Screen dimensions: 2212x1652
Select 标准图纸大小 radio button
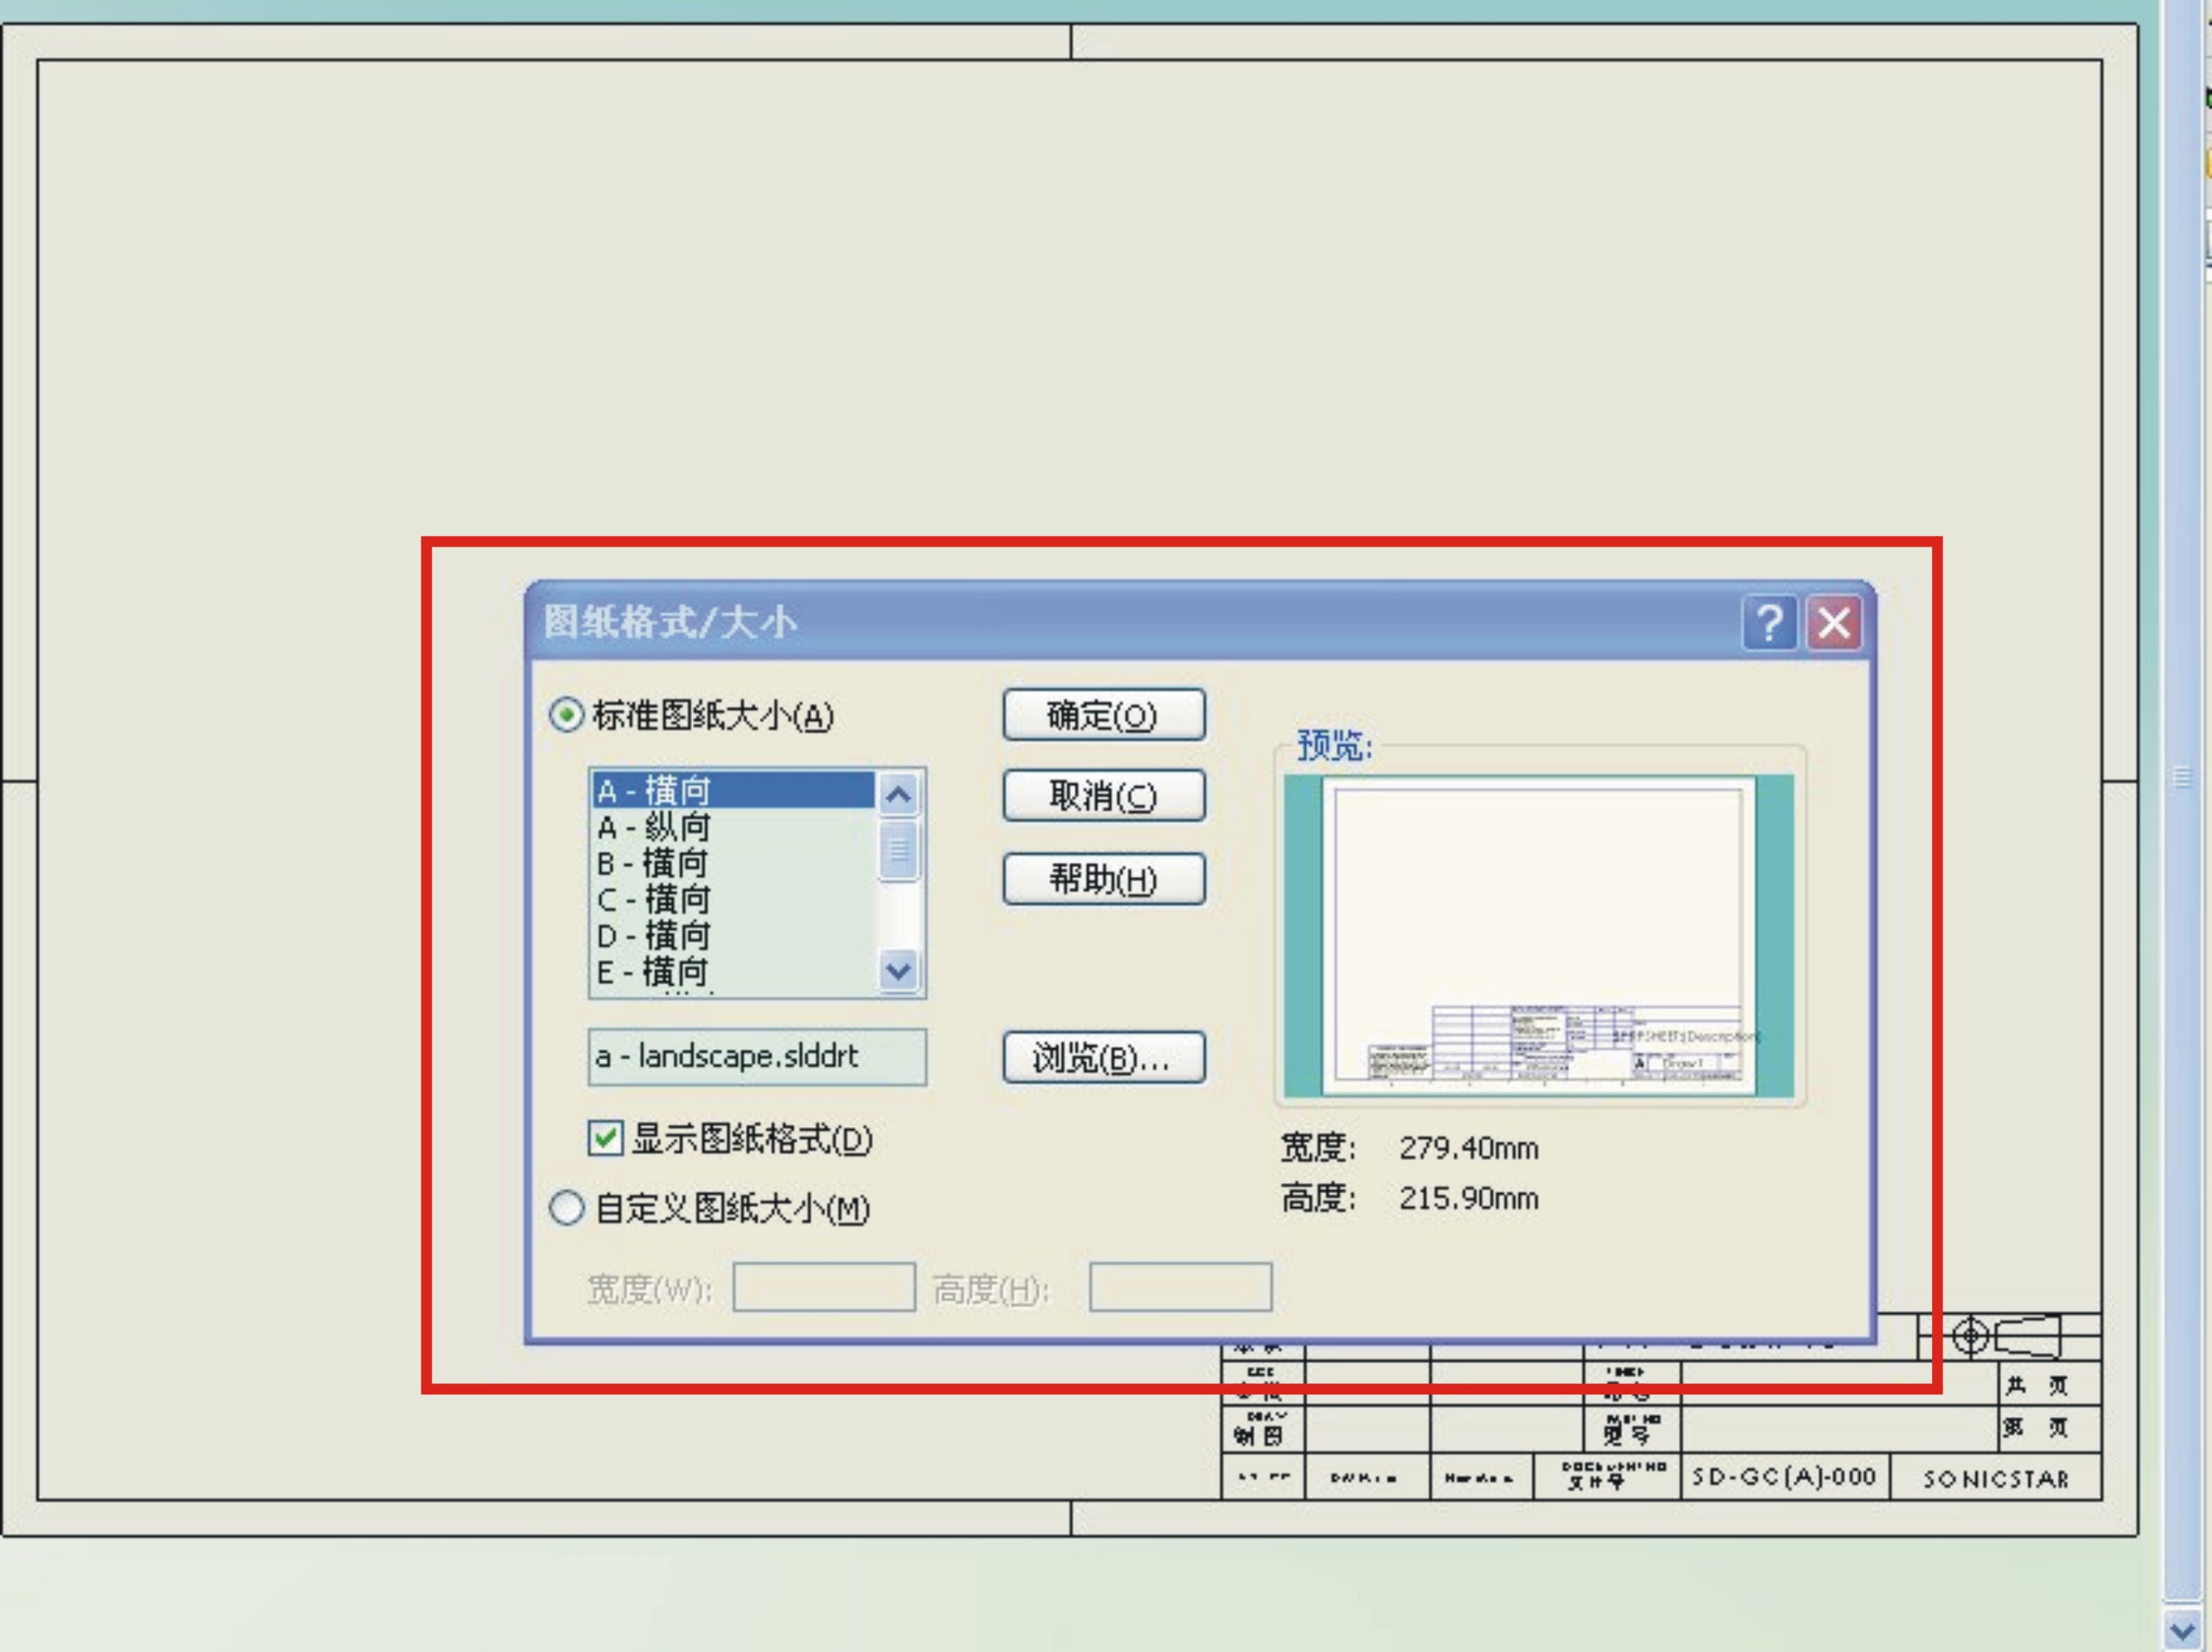pyautogui.click(x=566, y=716)
